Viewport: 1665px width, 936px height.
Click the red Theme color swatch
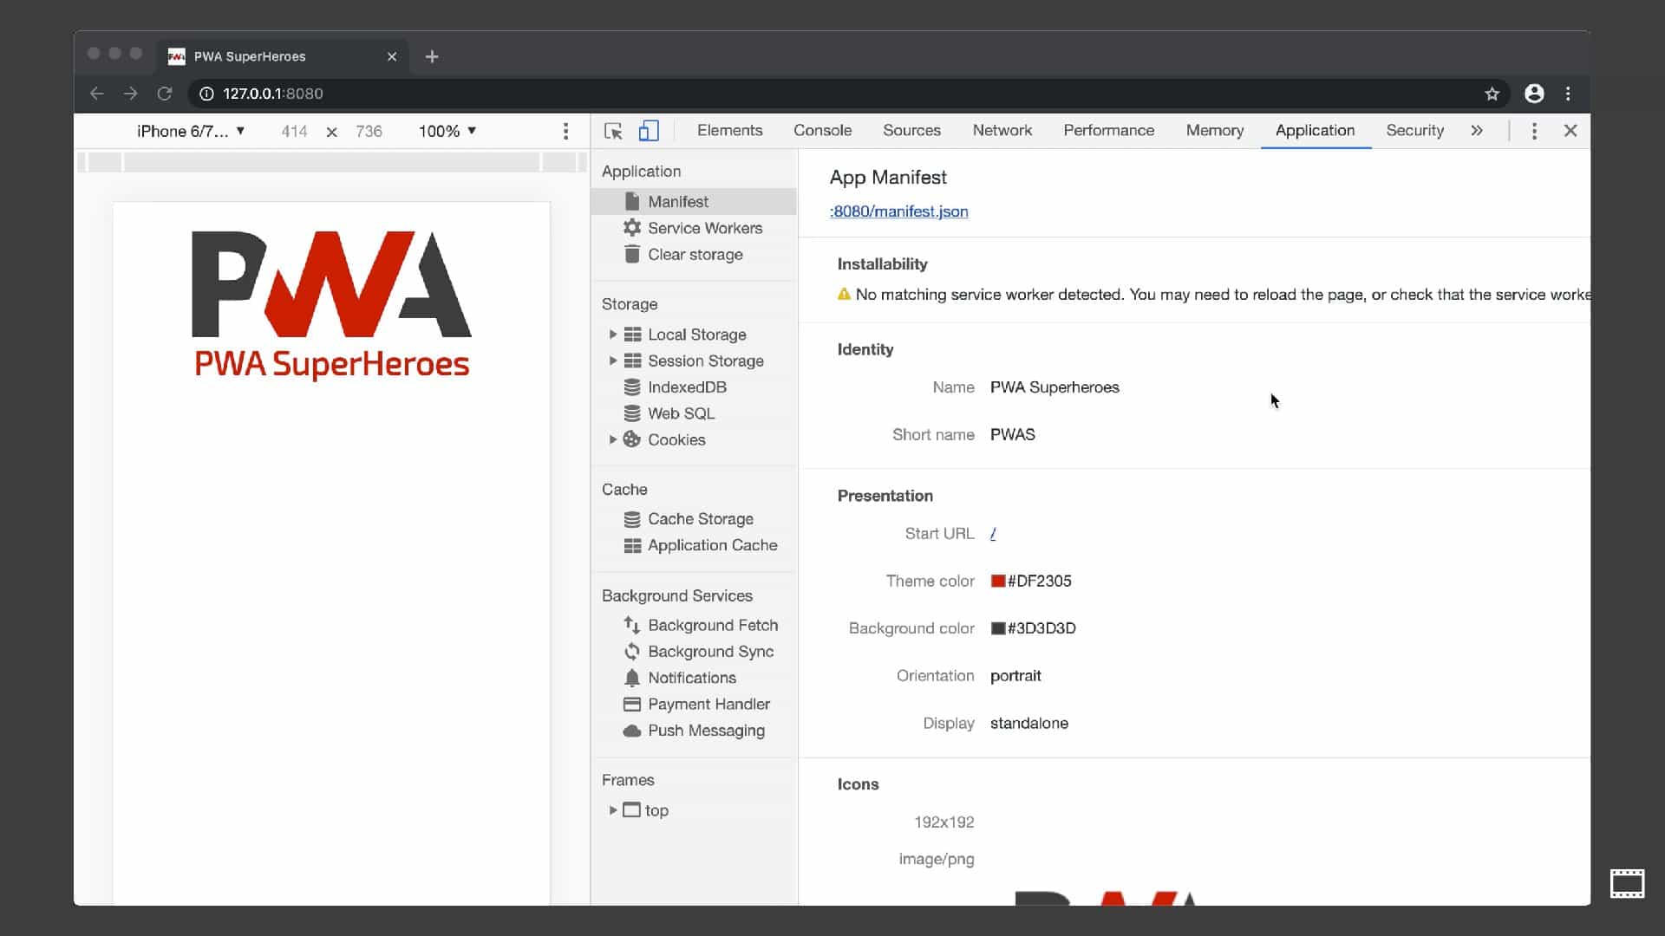tap(998, 582)
